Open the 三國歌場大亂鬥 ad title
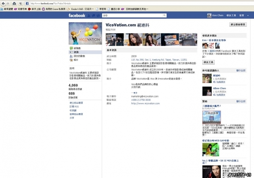 pyautogui.click(x=212, y=106)
